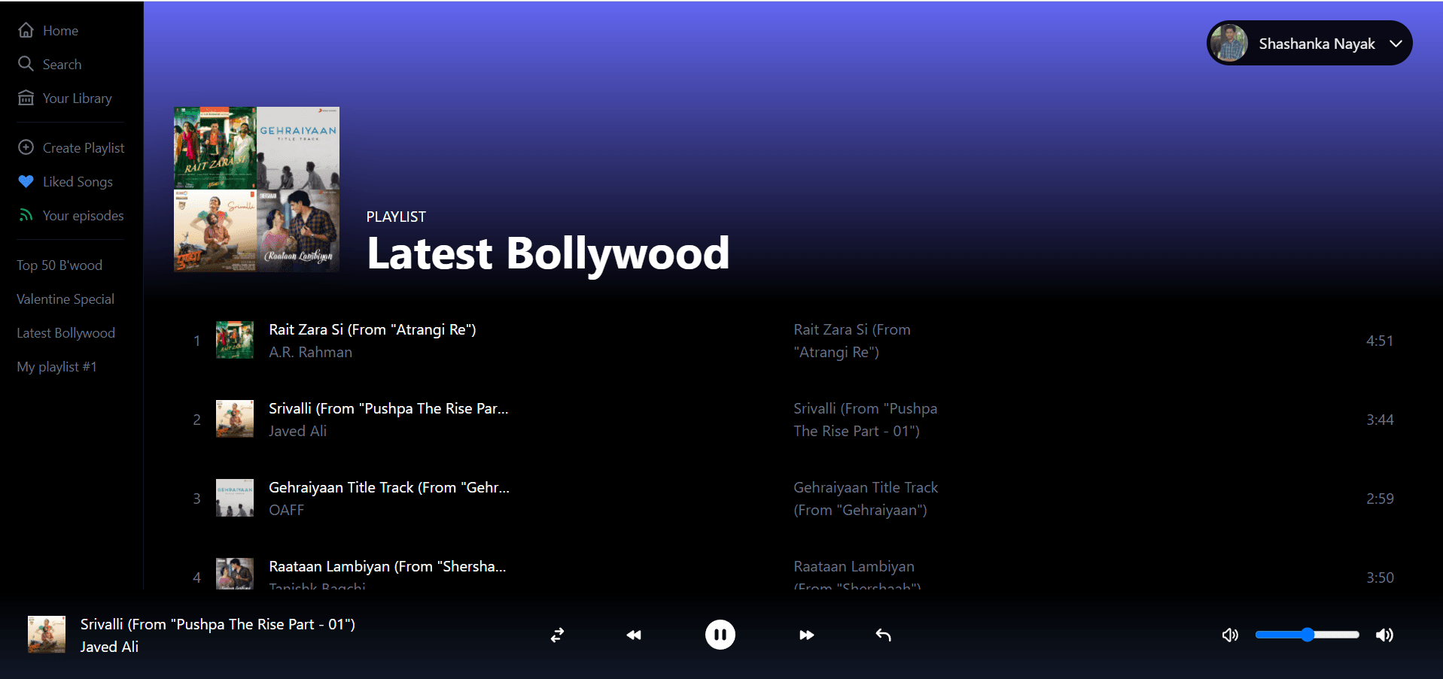Viewport: 1443px width, 679px height.
Task: Click the Latest Bollywood playlist cover collage
Action: coord(257,189)
